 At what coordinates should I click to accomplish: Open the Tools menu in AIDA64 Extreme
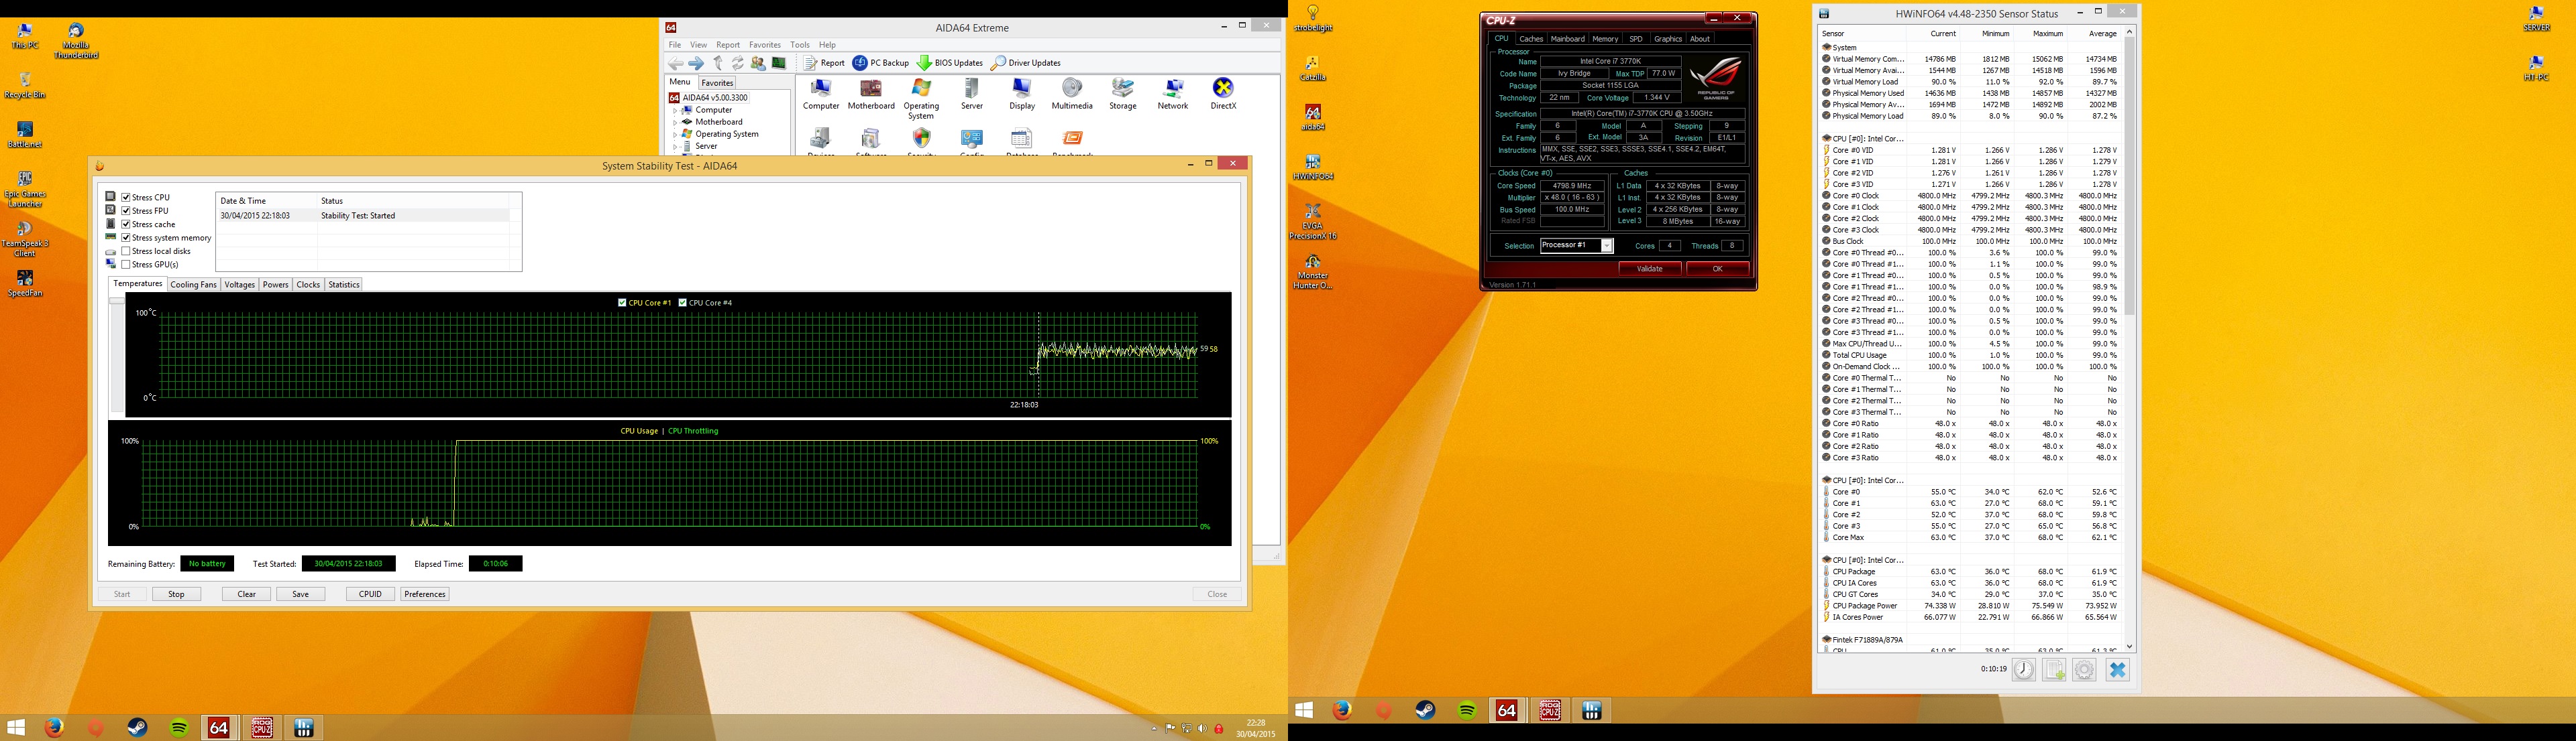pyautogui.click(x=800, y=45)
